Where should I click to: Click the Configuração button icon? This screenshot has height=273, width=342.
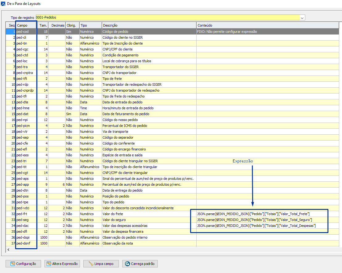13,264
